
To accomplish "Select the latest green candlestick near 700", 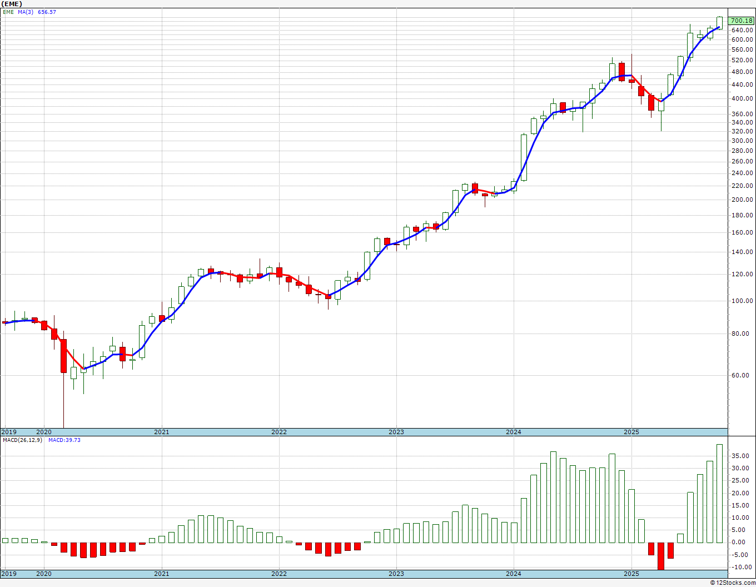I will 719,22.
